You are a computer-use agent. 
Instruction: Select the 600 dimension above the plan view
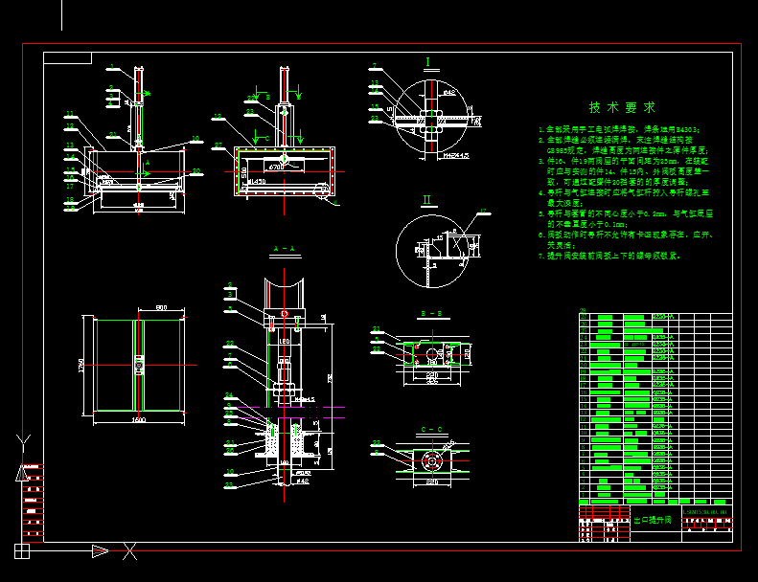(161, 307)
